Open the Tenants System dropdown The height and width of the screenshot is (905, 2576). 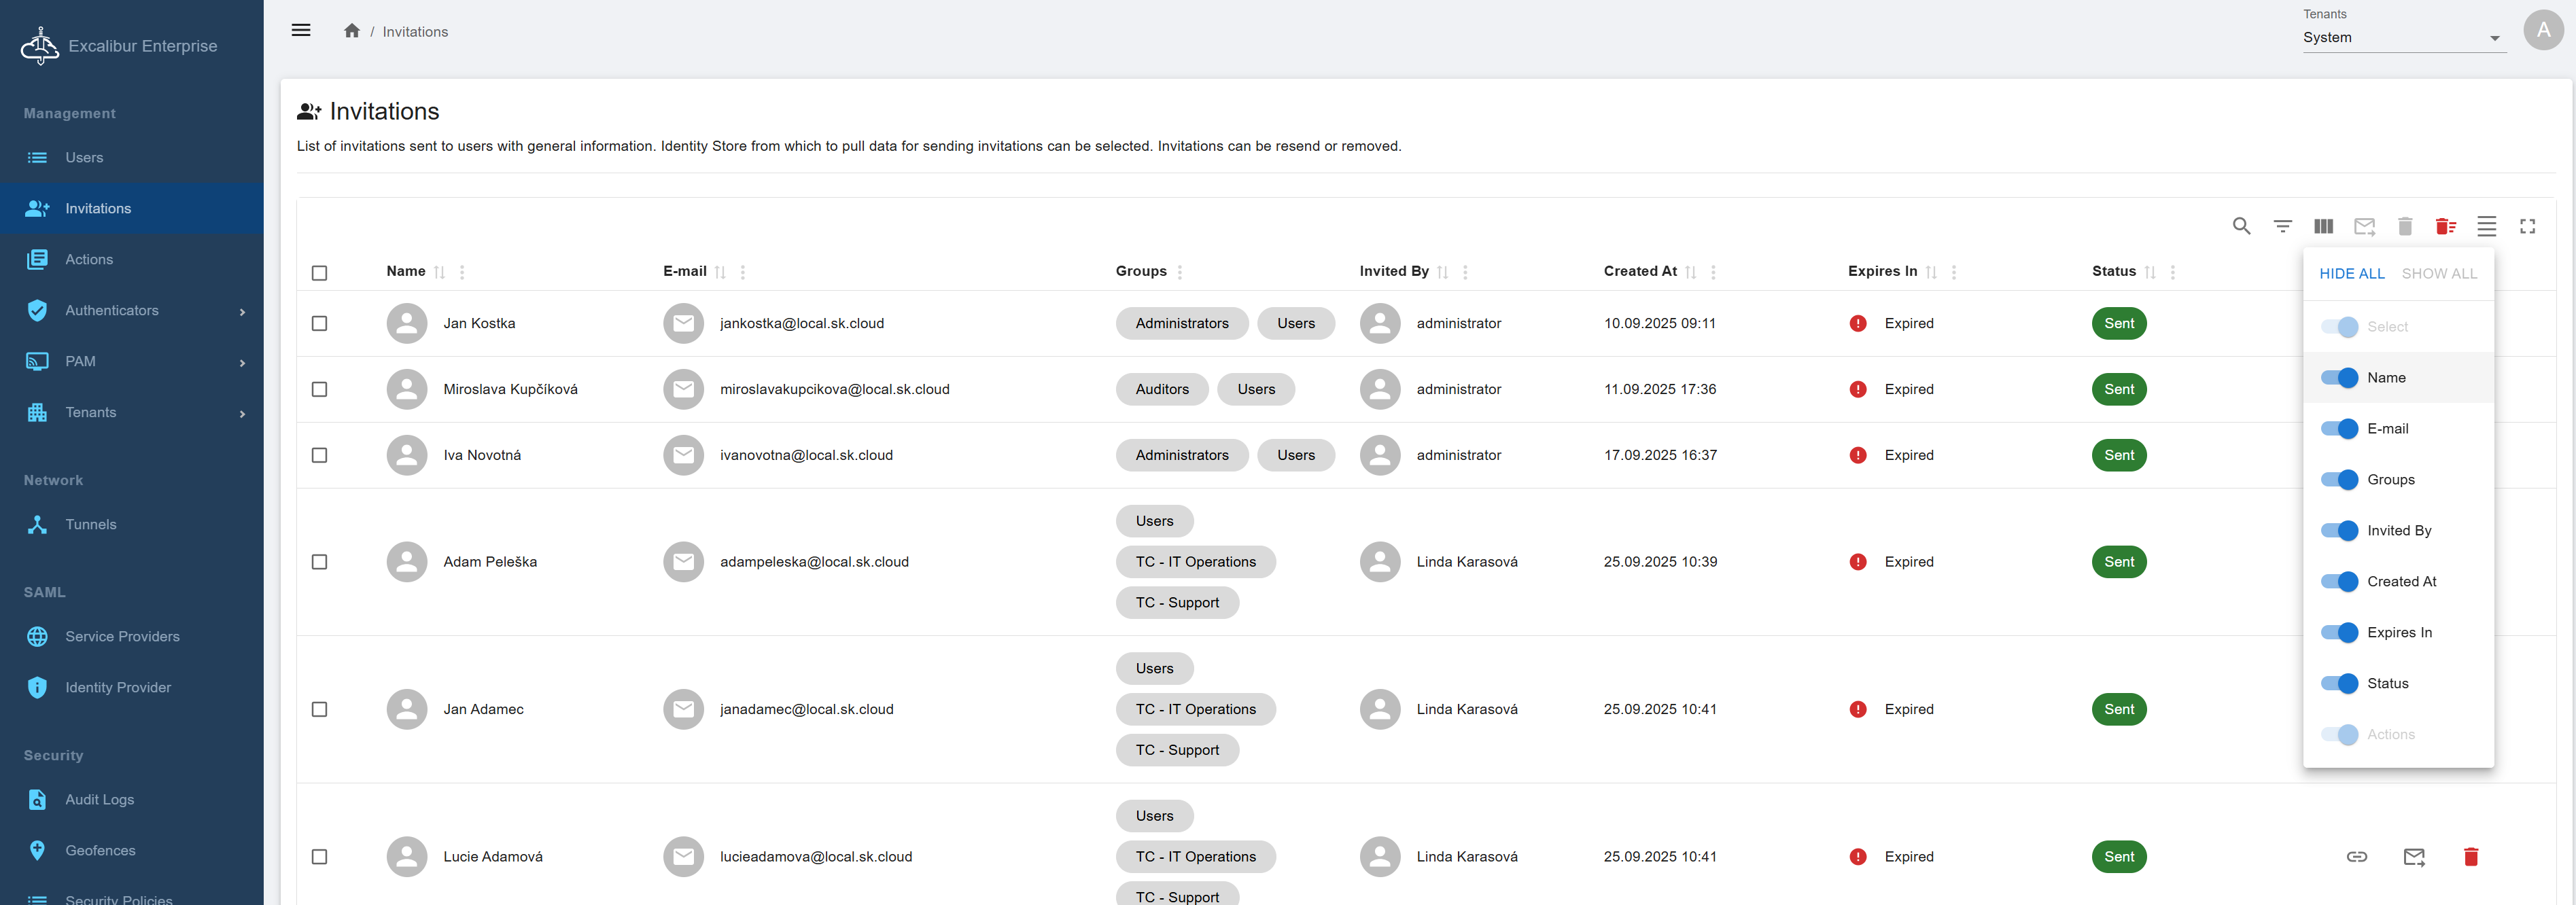pos(2403,37)
